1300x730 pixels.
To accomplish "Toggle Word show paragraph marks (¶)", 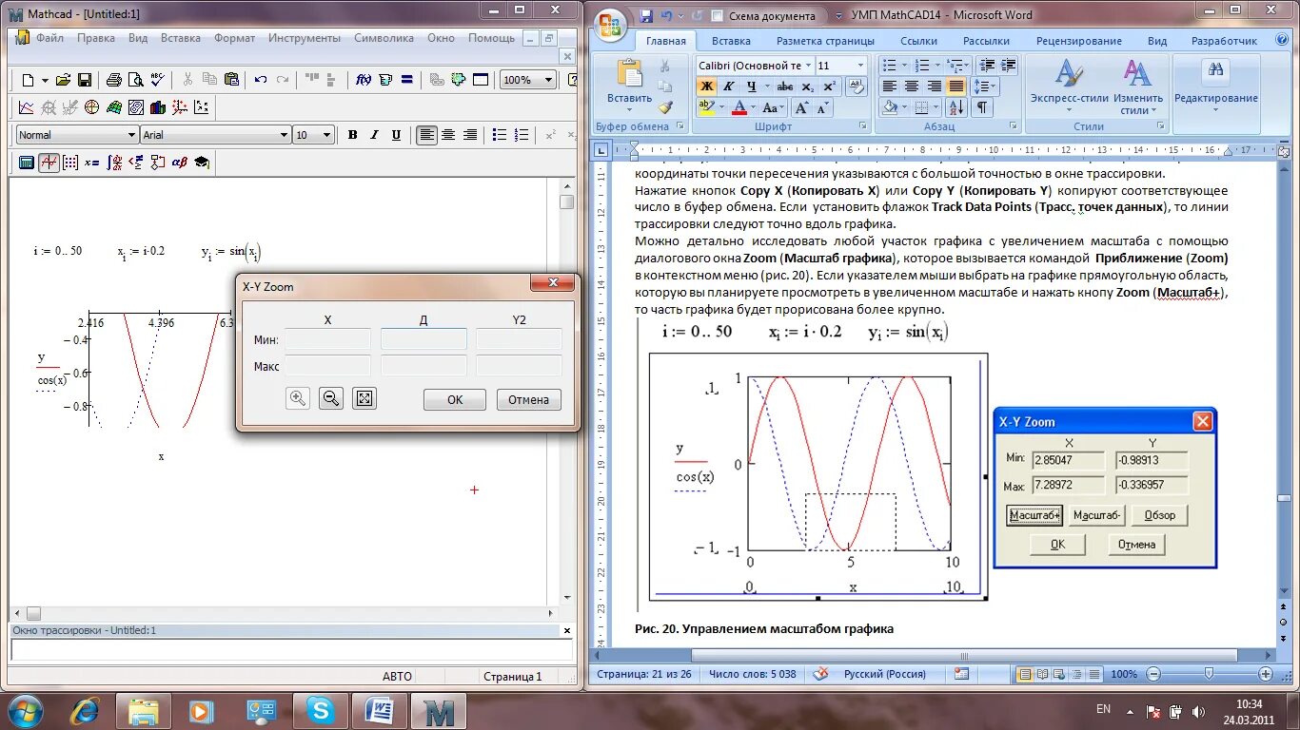I will click(x=981, y=108).
